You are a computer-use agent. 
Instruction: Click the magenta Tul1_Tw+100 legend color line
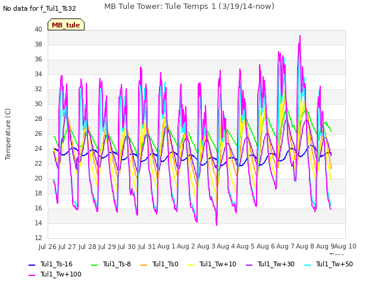coord(32,275)
